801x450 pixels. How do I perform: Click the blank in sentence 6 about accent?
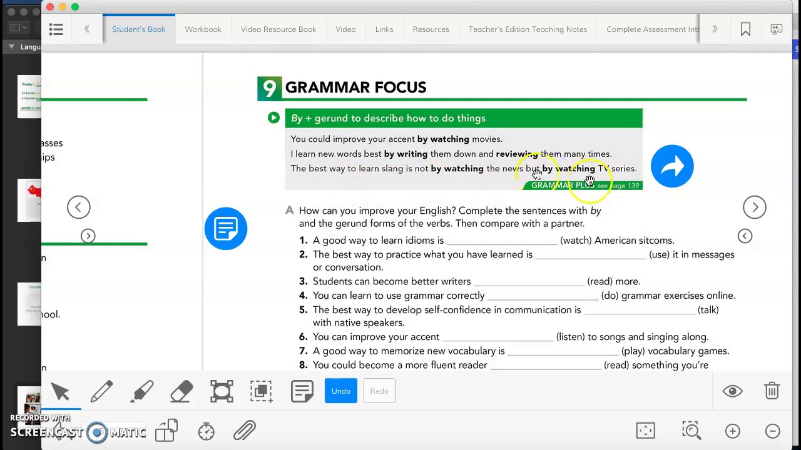[497, 337]
